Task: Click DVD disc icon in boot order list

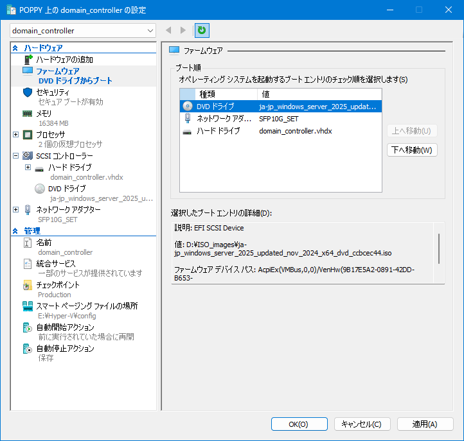Action: 188,106
